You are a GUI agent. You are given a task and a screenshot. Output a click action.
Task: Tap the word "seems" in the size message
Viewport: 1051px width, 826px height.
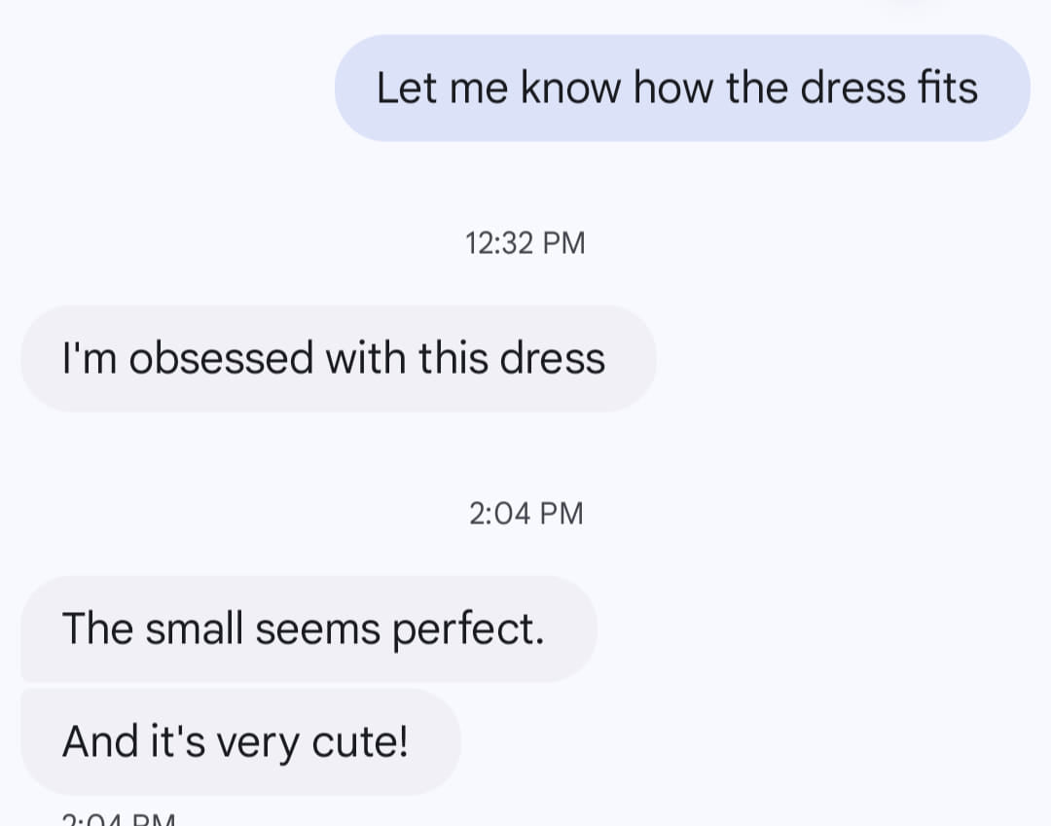click(x=317, y=629)
